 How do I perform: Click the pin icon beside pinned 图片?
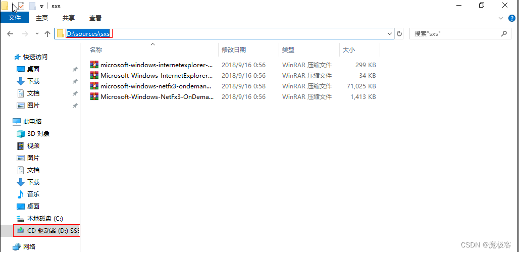click(x=75, y=106)
